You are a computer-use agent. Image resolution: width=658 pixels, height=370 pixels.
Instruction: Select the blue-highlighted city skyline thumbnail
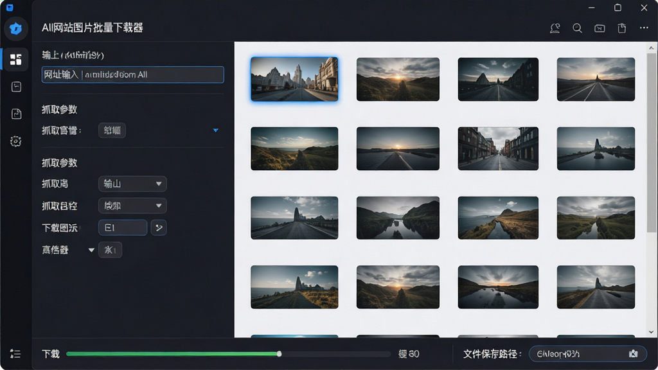click(294, 79)
